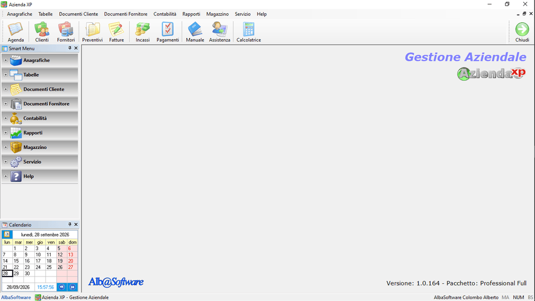The width and height of the screenshot is (535, 301).
Task: Minimize the inner MDI child window
Action: 518,13
